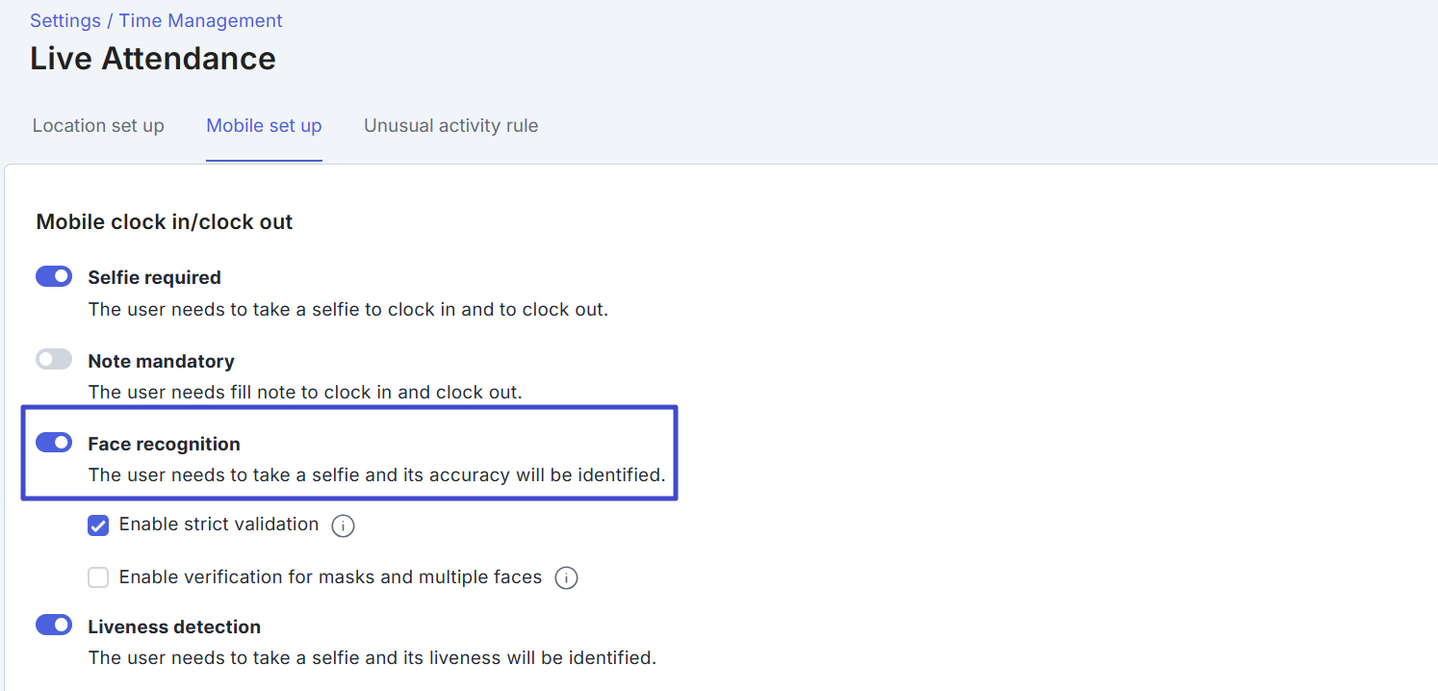The height and width of the screenshot is (691, 1438).
Task: Uncheck the Enable strict validation checkbox
Action: click(x=98, y=525)
